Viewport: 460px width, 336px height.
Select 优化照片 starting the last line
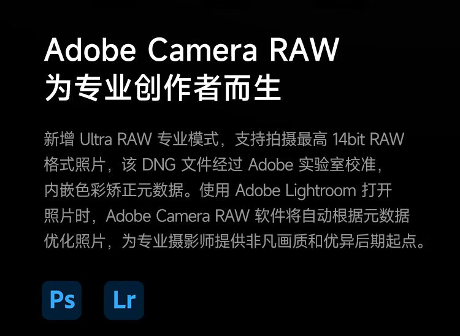coord(75,242)
